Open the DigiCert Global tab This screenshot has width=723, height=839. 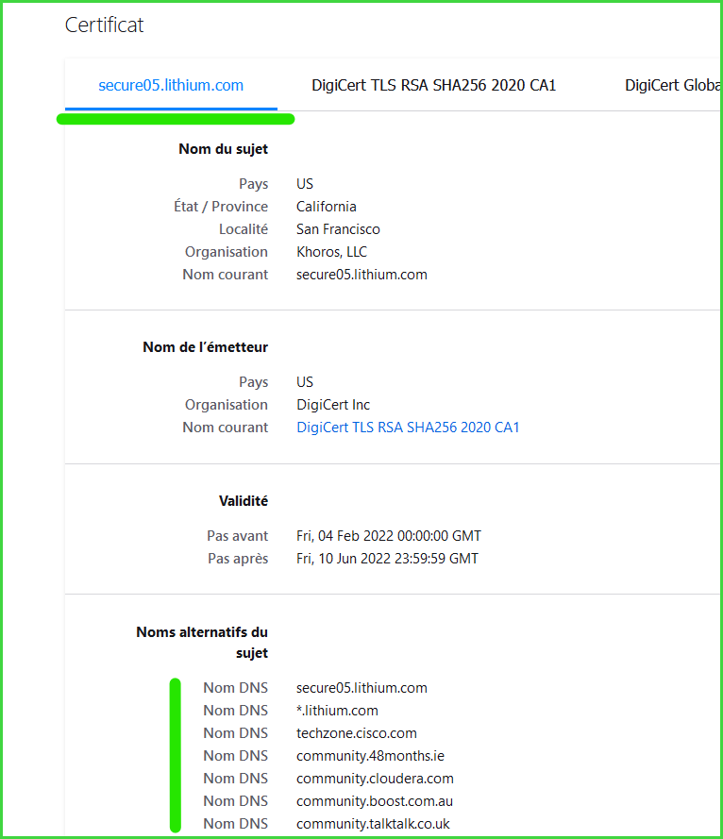[672, 85]
